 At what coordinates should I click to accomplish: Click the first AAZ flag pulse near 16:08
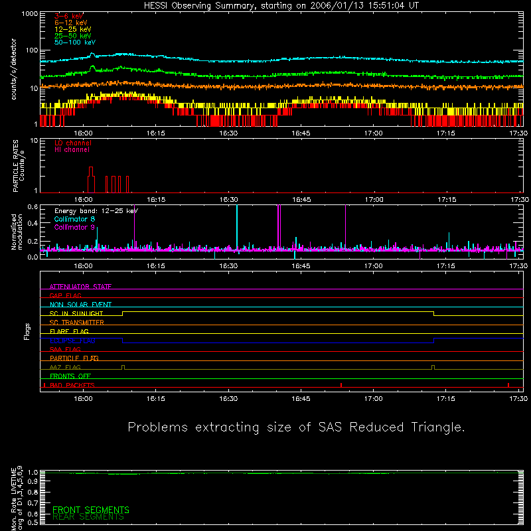(123, 368)
